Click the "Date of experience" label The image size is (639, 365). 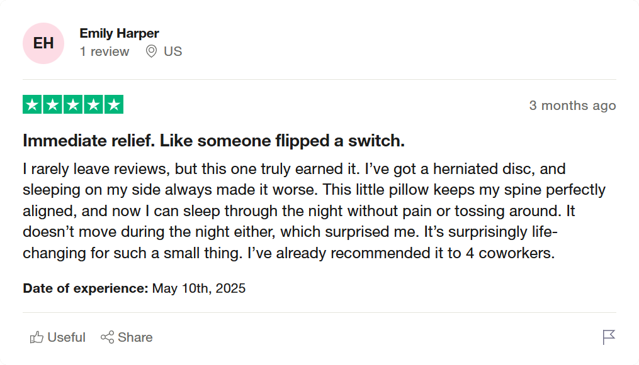[x=86, y=289]
